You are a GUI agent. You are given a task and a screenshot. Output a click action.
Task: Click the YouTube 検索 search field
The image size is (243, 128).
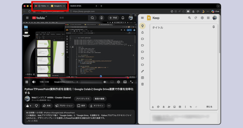tap(73, 18)
